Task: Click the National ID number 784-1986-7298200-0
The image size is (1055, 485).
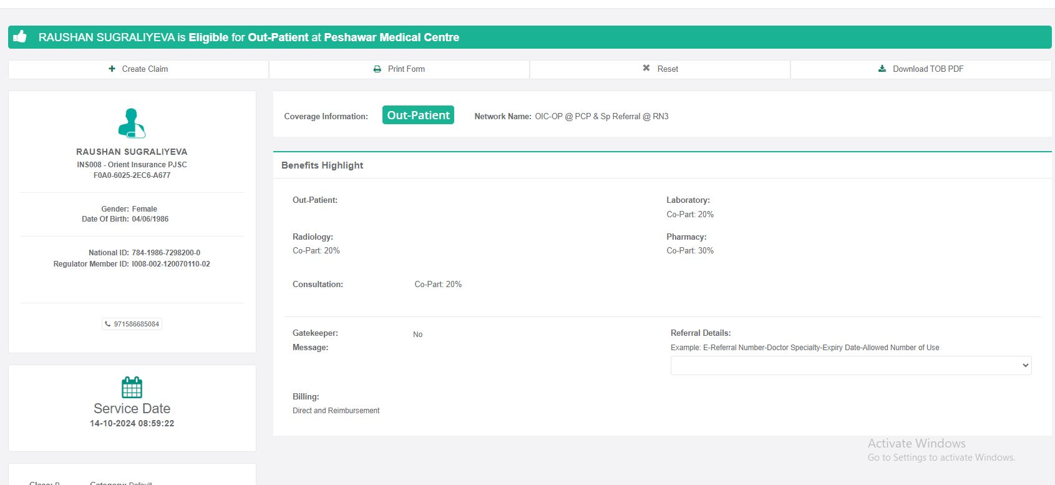Action: click(166, 253)
